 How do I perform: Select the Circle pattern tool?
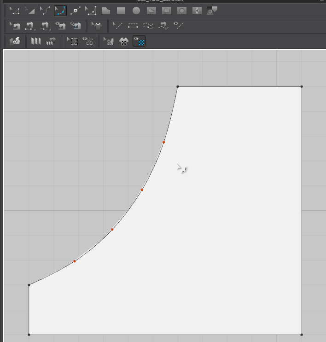(136, 11)
